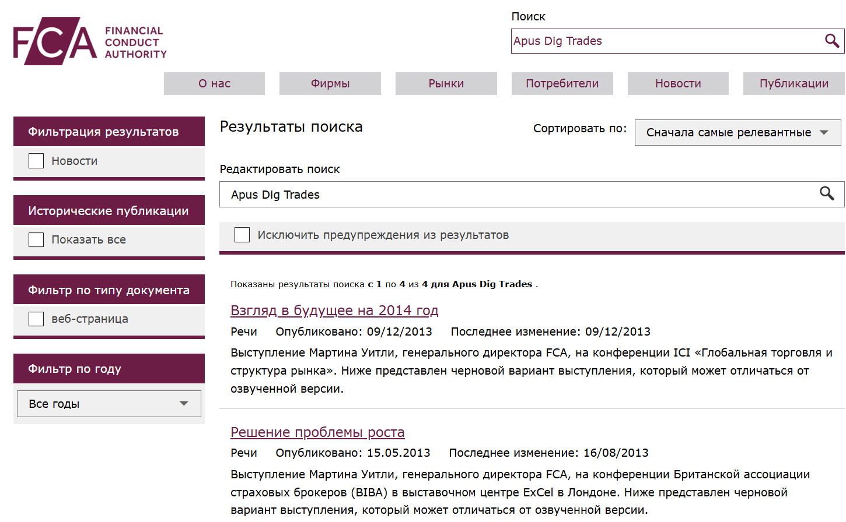The height and width of the screenshot is (522, 846).
Task: Check 'Исключить предупреждения из результатов'
Action: coord(242,234)
